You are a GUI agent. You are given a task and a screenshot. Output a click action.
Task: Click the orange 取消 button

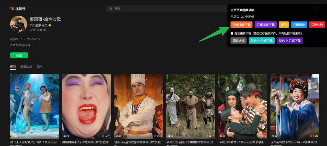coord(284,25)
